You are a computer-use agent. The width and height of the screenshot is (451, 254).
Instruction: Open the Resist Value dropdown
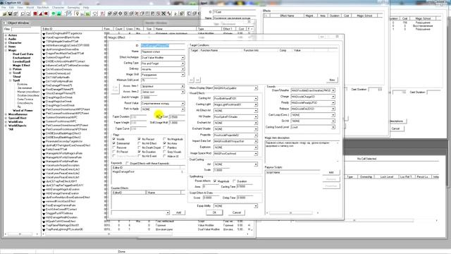click(183, 104)
